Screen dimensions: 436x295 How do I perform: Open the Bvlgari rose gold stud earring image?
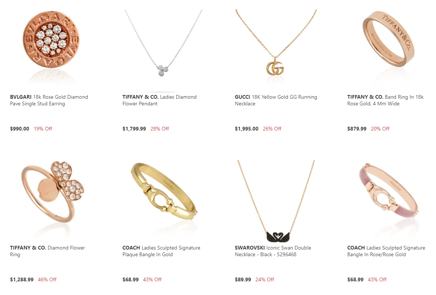pos(51,47)
